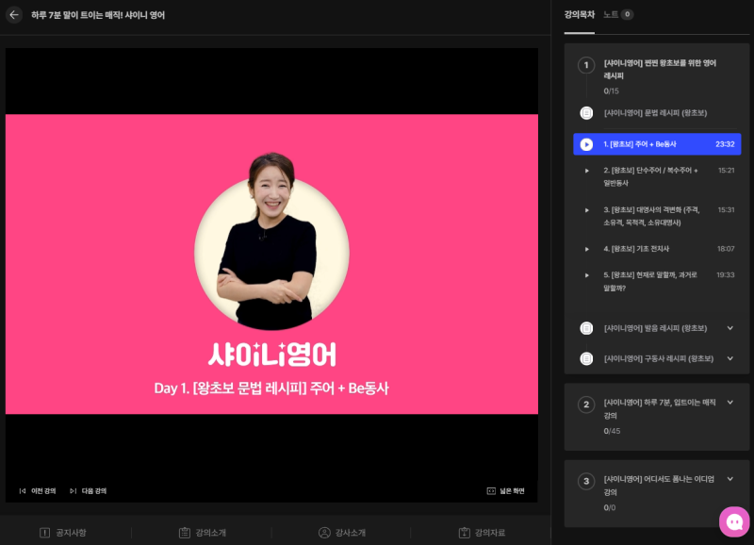Click the video player thumbnail
The width and height of the screenshot is (754, 545).
click(x=271, y=264)
